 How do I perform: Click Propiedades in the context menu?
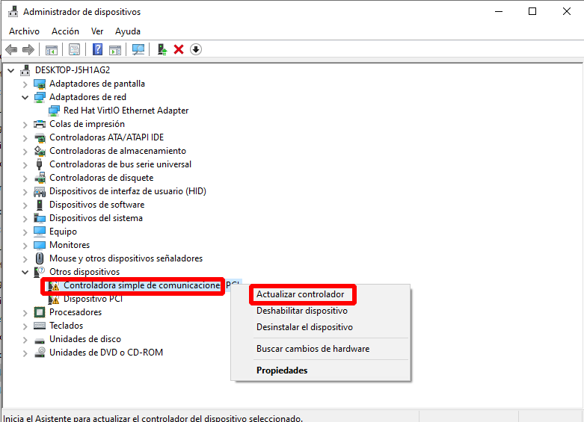pyautogui.click(x=282, y=370)
